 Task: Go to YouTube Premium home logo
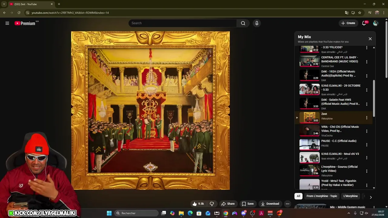pos(25,23)
